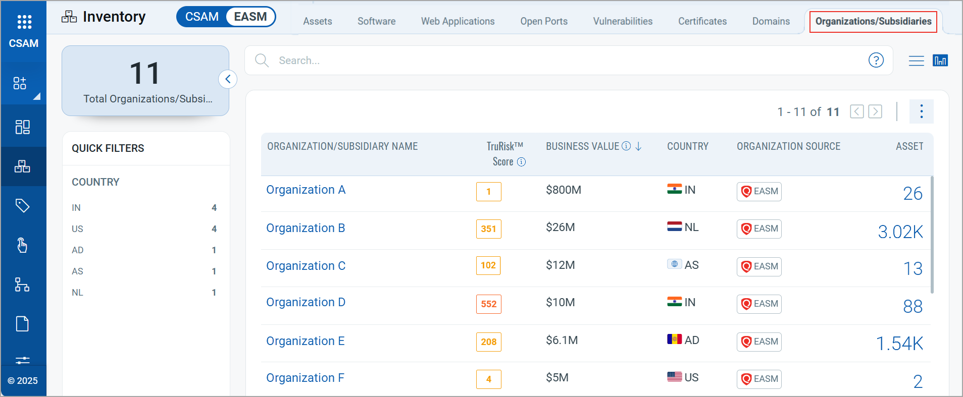Viewport: 963px width, 397px height.
Task: Open the three-dot table options menu
Action: coord(921,111)
